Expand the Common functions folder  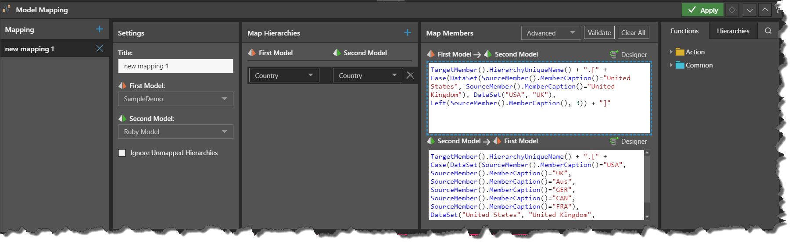pos(671,65)
